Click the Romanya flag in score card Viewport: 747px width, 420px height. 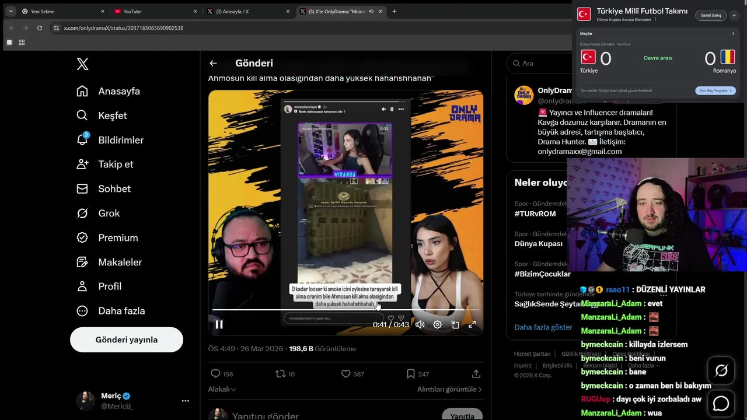[x=727, y=57]
